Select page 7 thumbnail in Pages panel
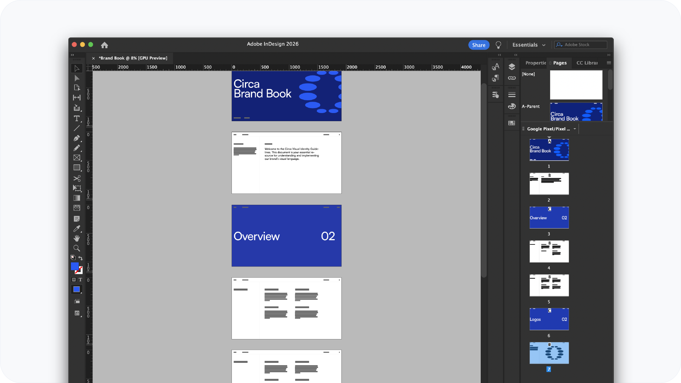The image size is (681, 383). [549, 353]
